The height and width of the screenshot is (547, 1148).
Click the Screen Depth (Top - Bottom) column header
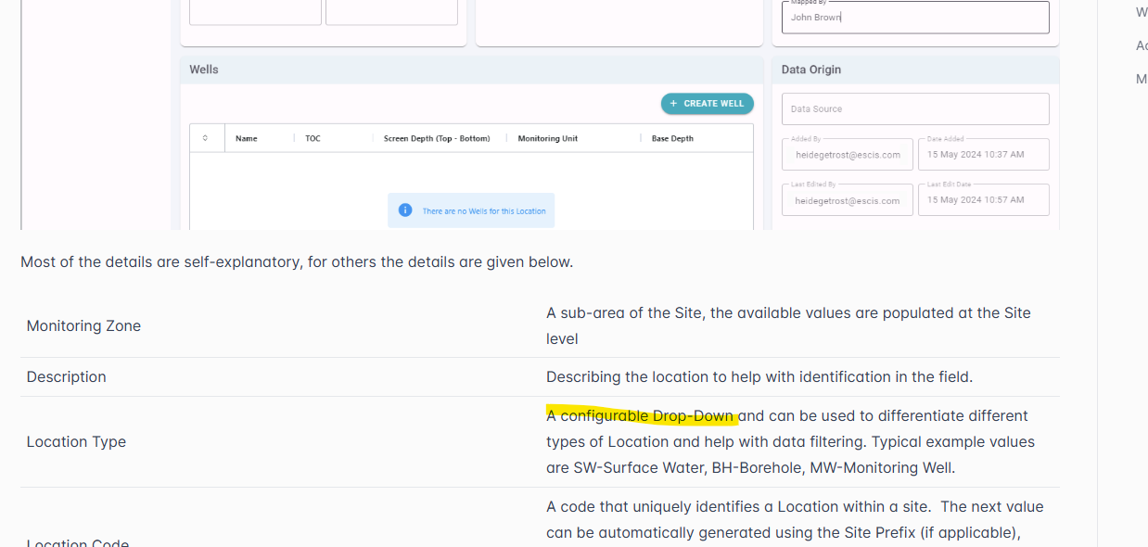(437, 138)
